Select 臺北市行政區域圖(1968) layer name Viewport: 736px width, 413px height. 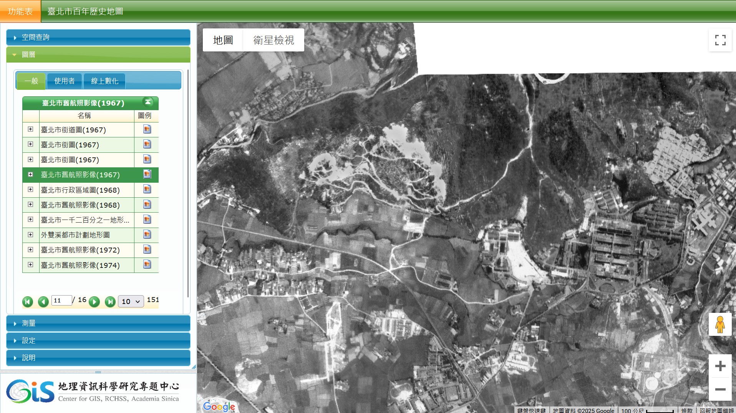coord(80,190)
